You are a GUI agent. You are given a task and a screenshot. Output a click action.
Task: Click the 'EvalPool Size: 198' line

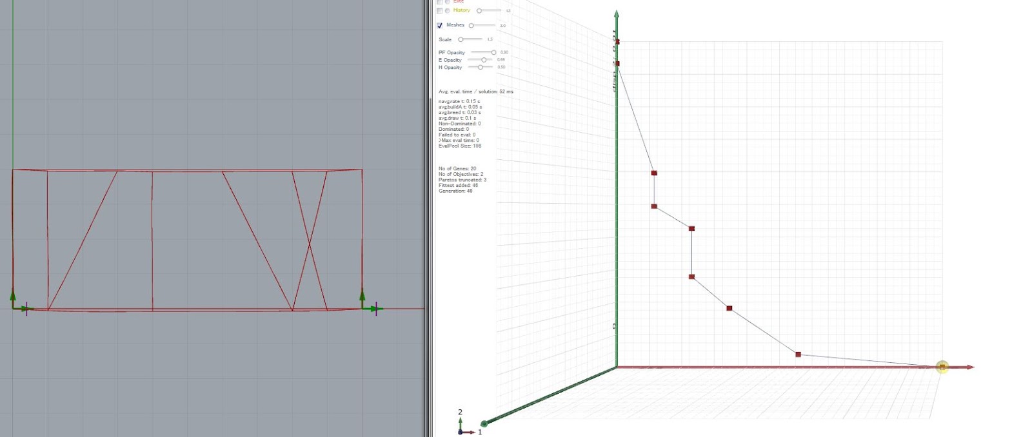click(x=460, y=146)
